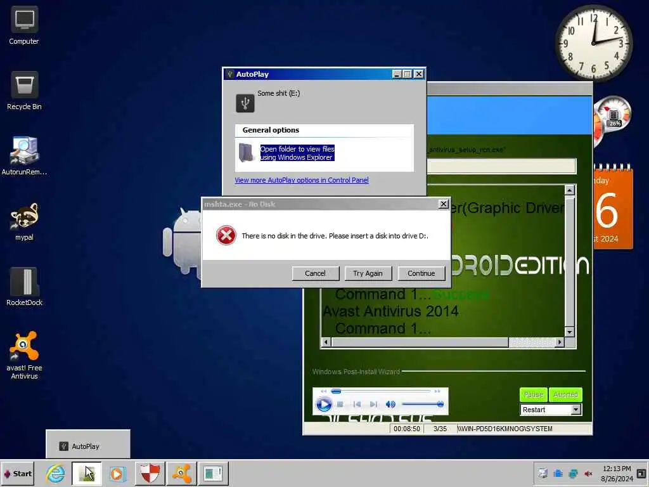Open the RocketDock desktop icon
The image size is (649, 487).
(24, 287)
